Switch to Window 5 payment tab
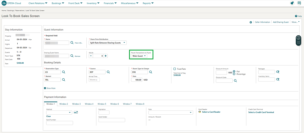 pos(102,104)
